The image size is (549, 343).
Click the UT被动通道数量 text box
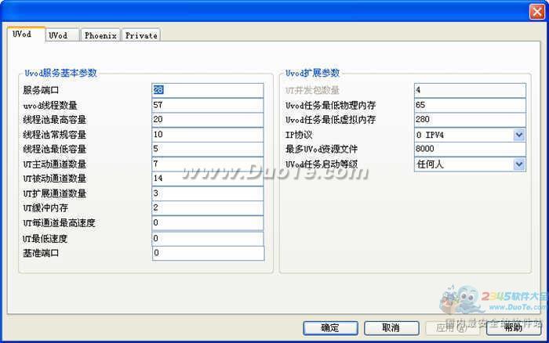pyautogui.click(x=208, y=179)
